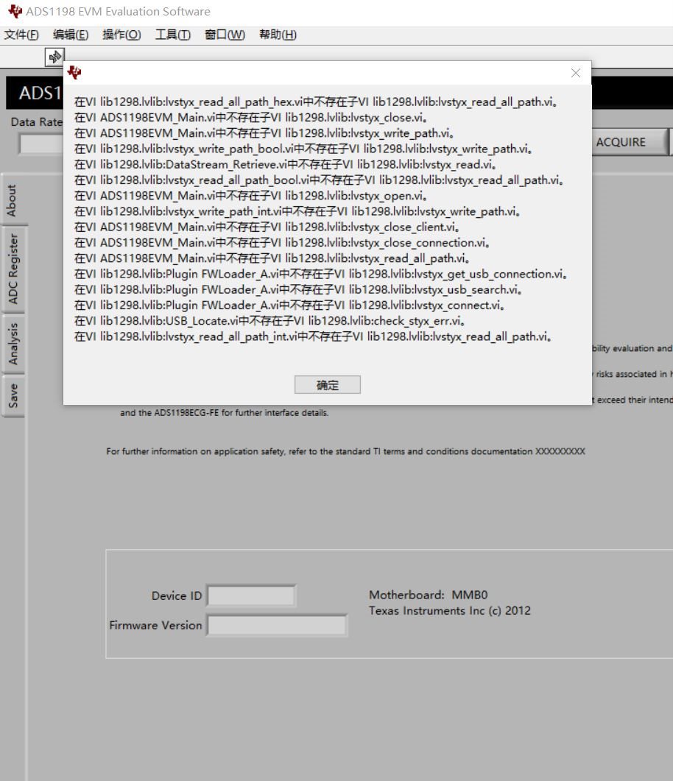The height and width of the screenshot is (781, 673).
Task: Select error line about DataStream_Retrieve.vi
Action: pos(285,164)
